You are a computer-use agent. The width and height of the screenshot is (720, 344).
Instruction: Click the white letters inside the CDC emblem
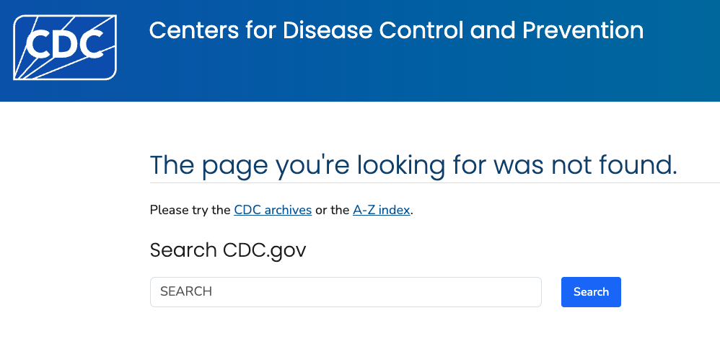pos(63,44)
